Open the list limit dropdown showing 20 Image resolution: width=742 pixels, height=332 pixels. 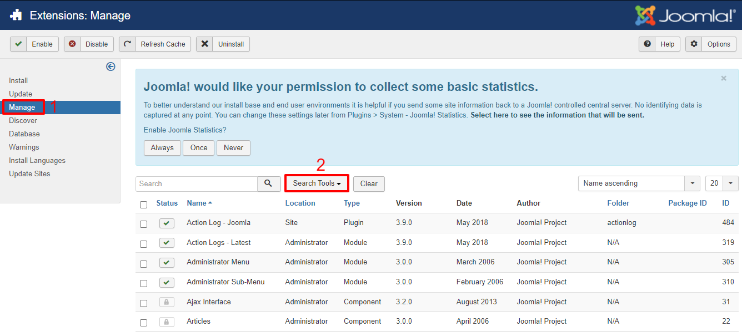point(721,183)
